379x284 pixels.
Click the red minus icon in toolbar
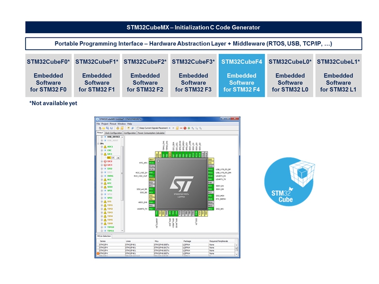point(180,128)
